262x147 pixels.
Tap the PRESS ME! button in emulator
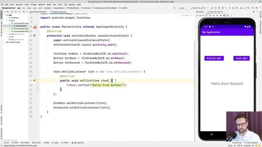click(214, 58)
